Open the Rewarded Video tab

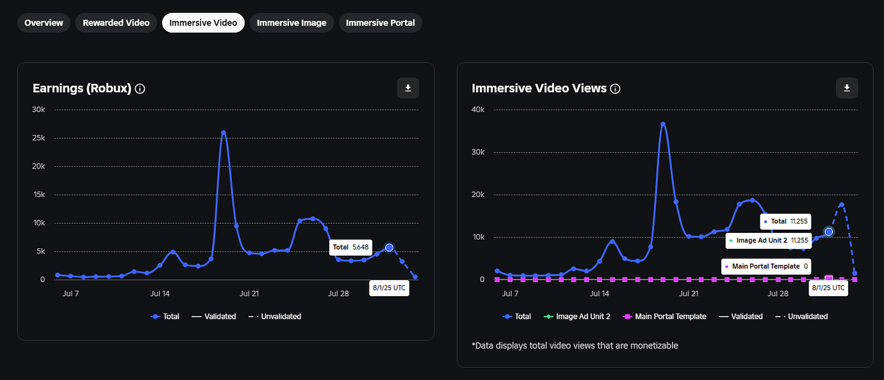[x=116, y=23]
